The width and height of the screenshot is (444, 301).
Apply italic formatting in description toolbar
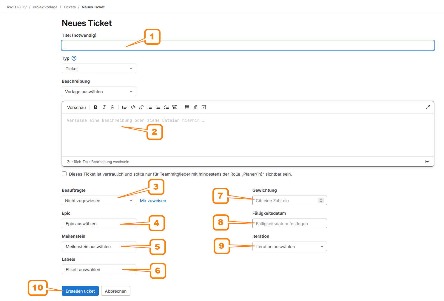pos(104,107)
